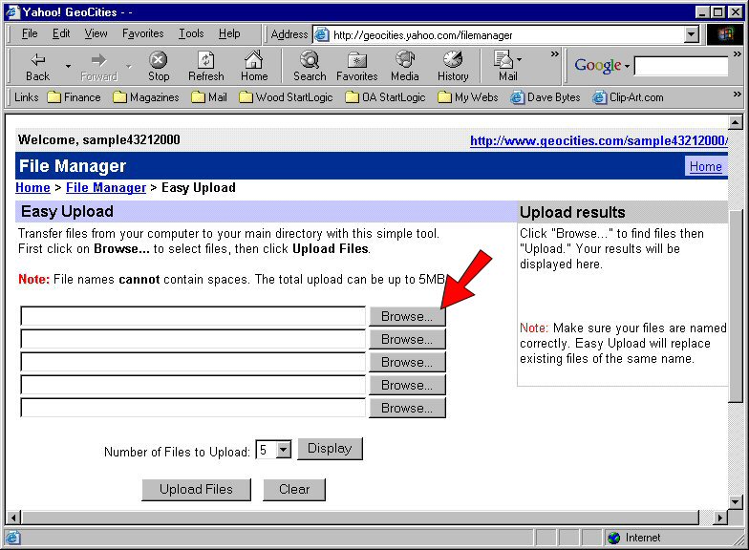Click the vertical scrollbar up arrow
The image size is (749, 550).
[x=736, y=122]
